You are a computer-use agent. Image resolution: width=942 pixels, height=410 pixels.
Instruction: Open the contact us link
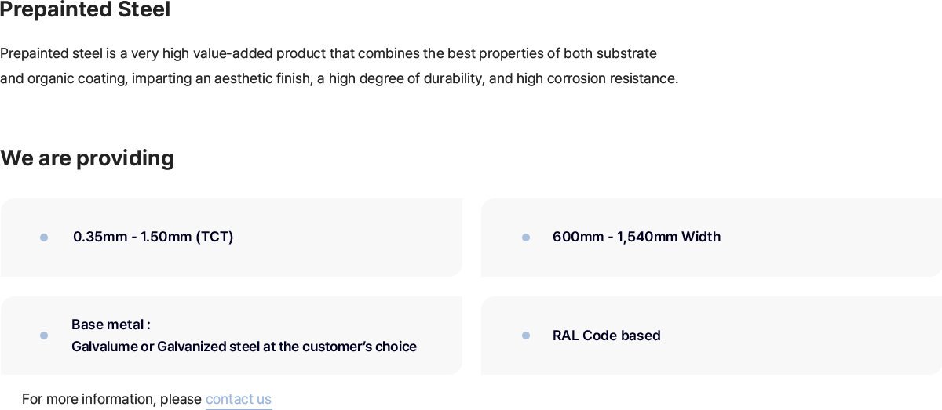click(x=239, y=399)
